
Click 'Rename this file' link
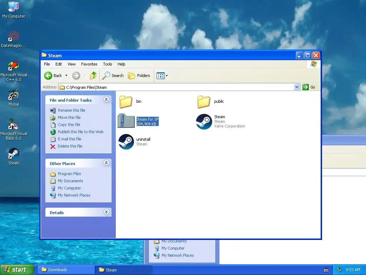click(71, 110)
